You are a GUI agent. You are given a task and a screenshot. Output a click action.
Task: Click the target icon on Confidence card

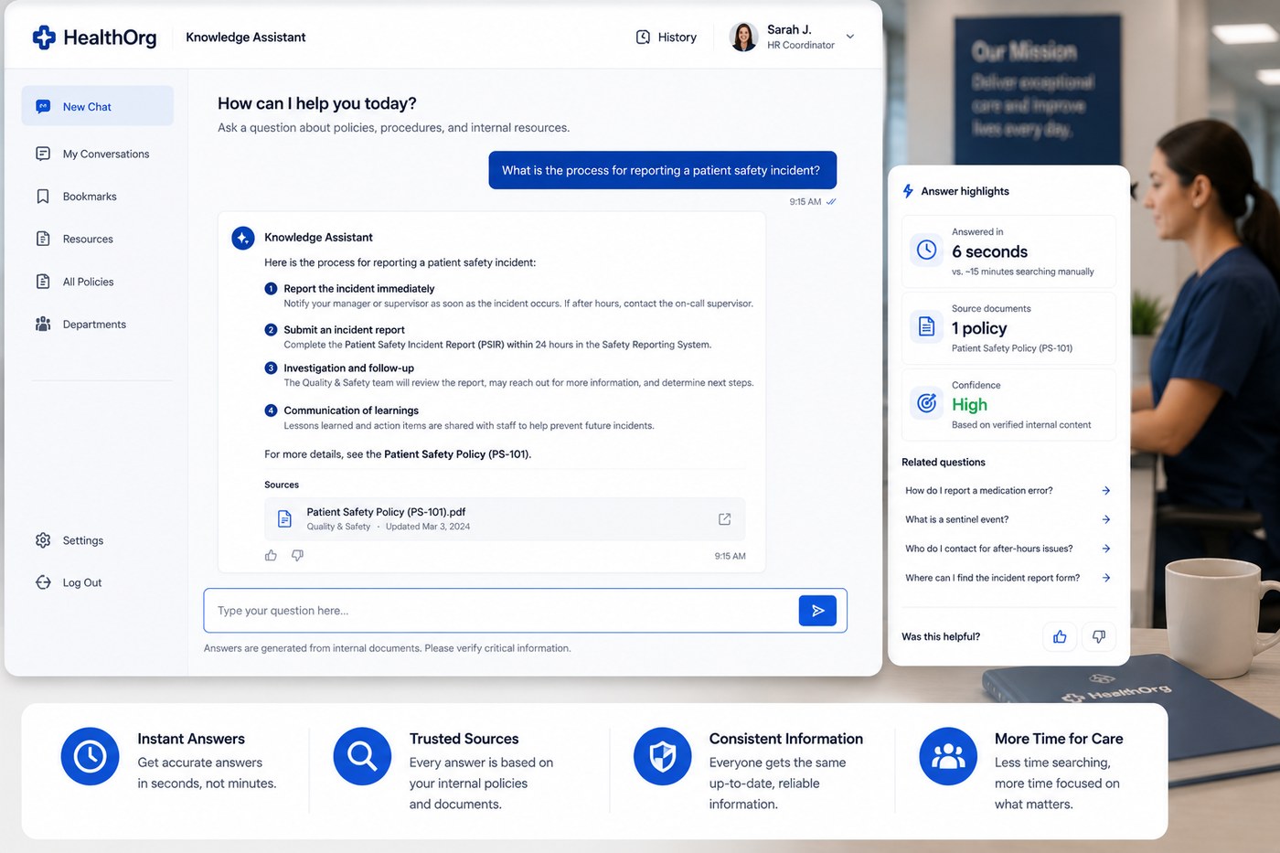click(x=926, y=402)
